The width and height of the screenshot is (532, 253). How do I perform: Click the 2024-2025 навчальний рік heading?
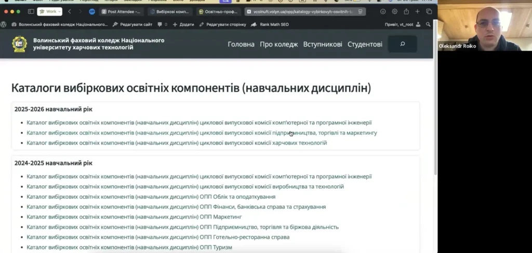(54, 163)
